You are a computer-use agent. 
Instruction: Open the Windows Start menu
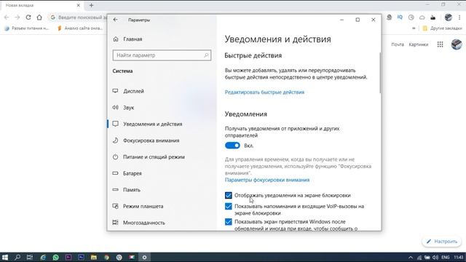[x=5, y=257]
